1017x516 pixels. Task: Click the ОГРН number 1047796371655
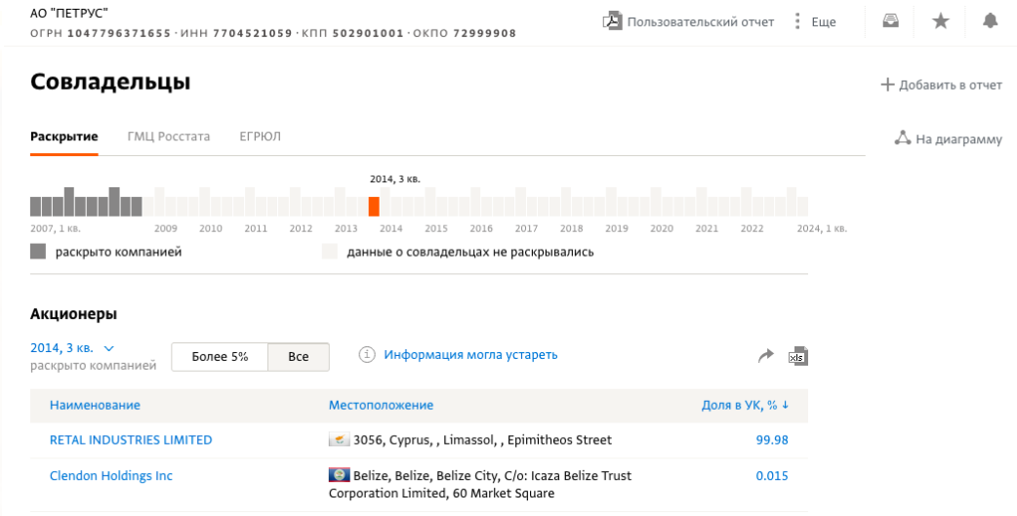coord(119,33)
